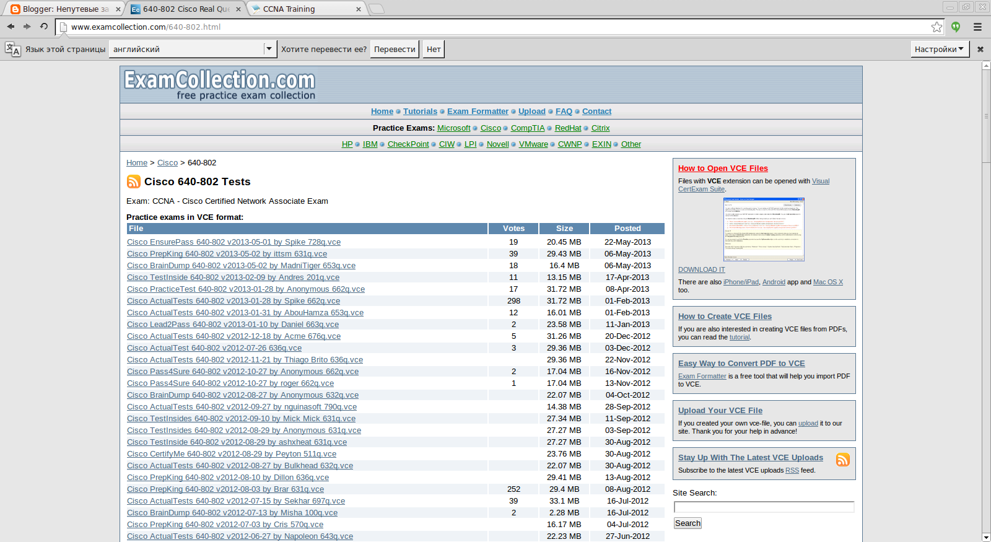Open the iPhone/iPad app link

[x=741, y=282]
